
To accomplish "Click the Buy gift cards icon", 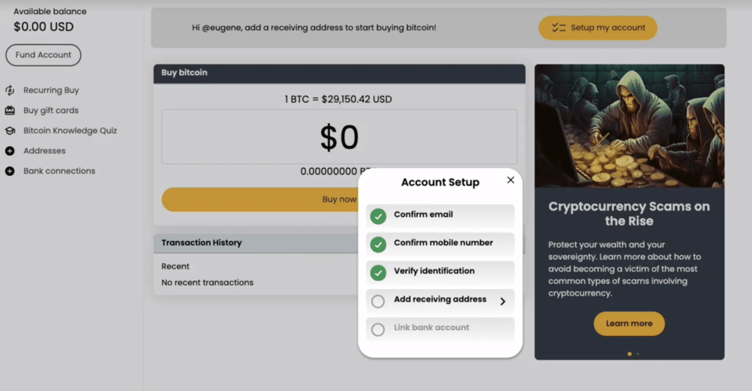I will coord(10,111).
